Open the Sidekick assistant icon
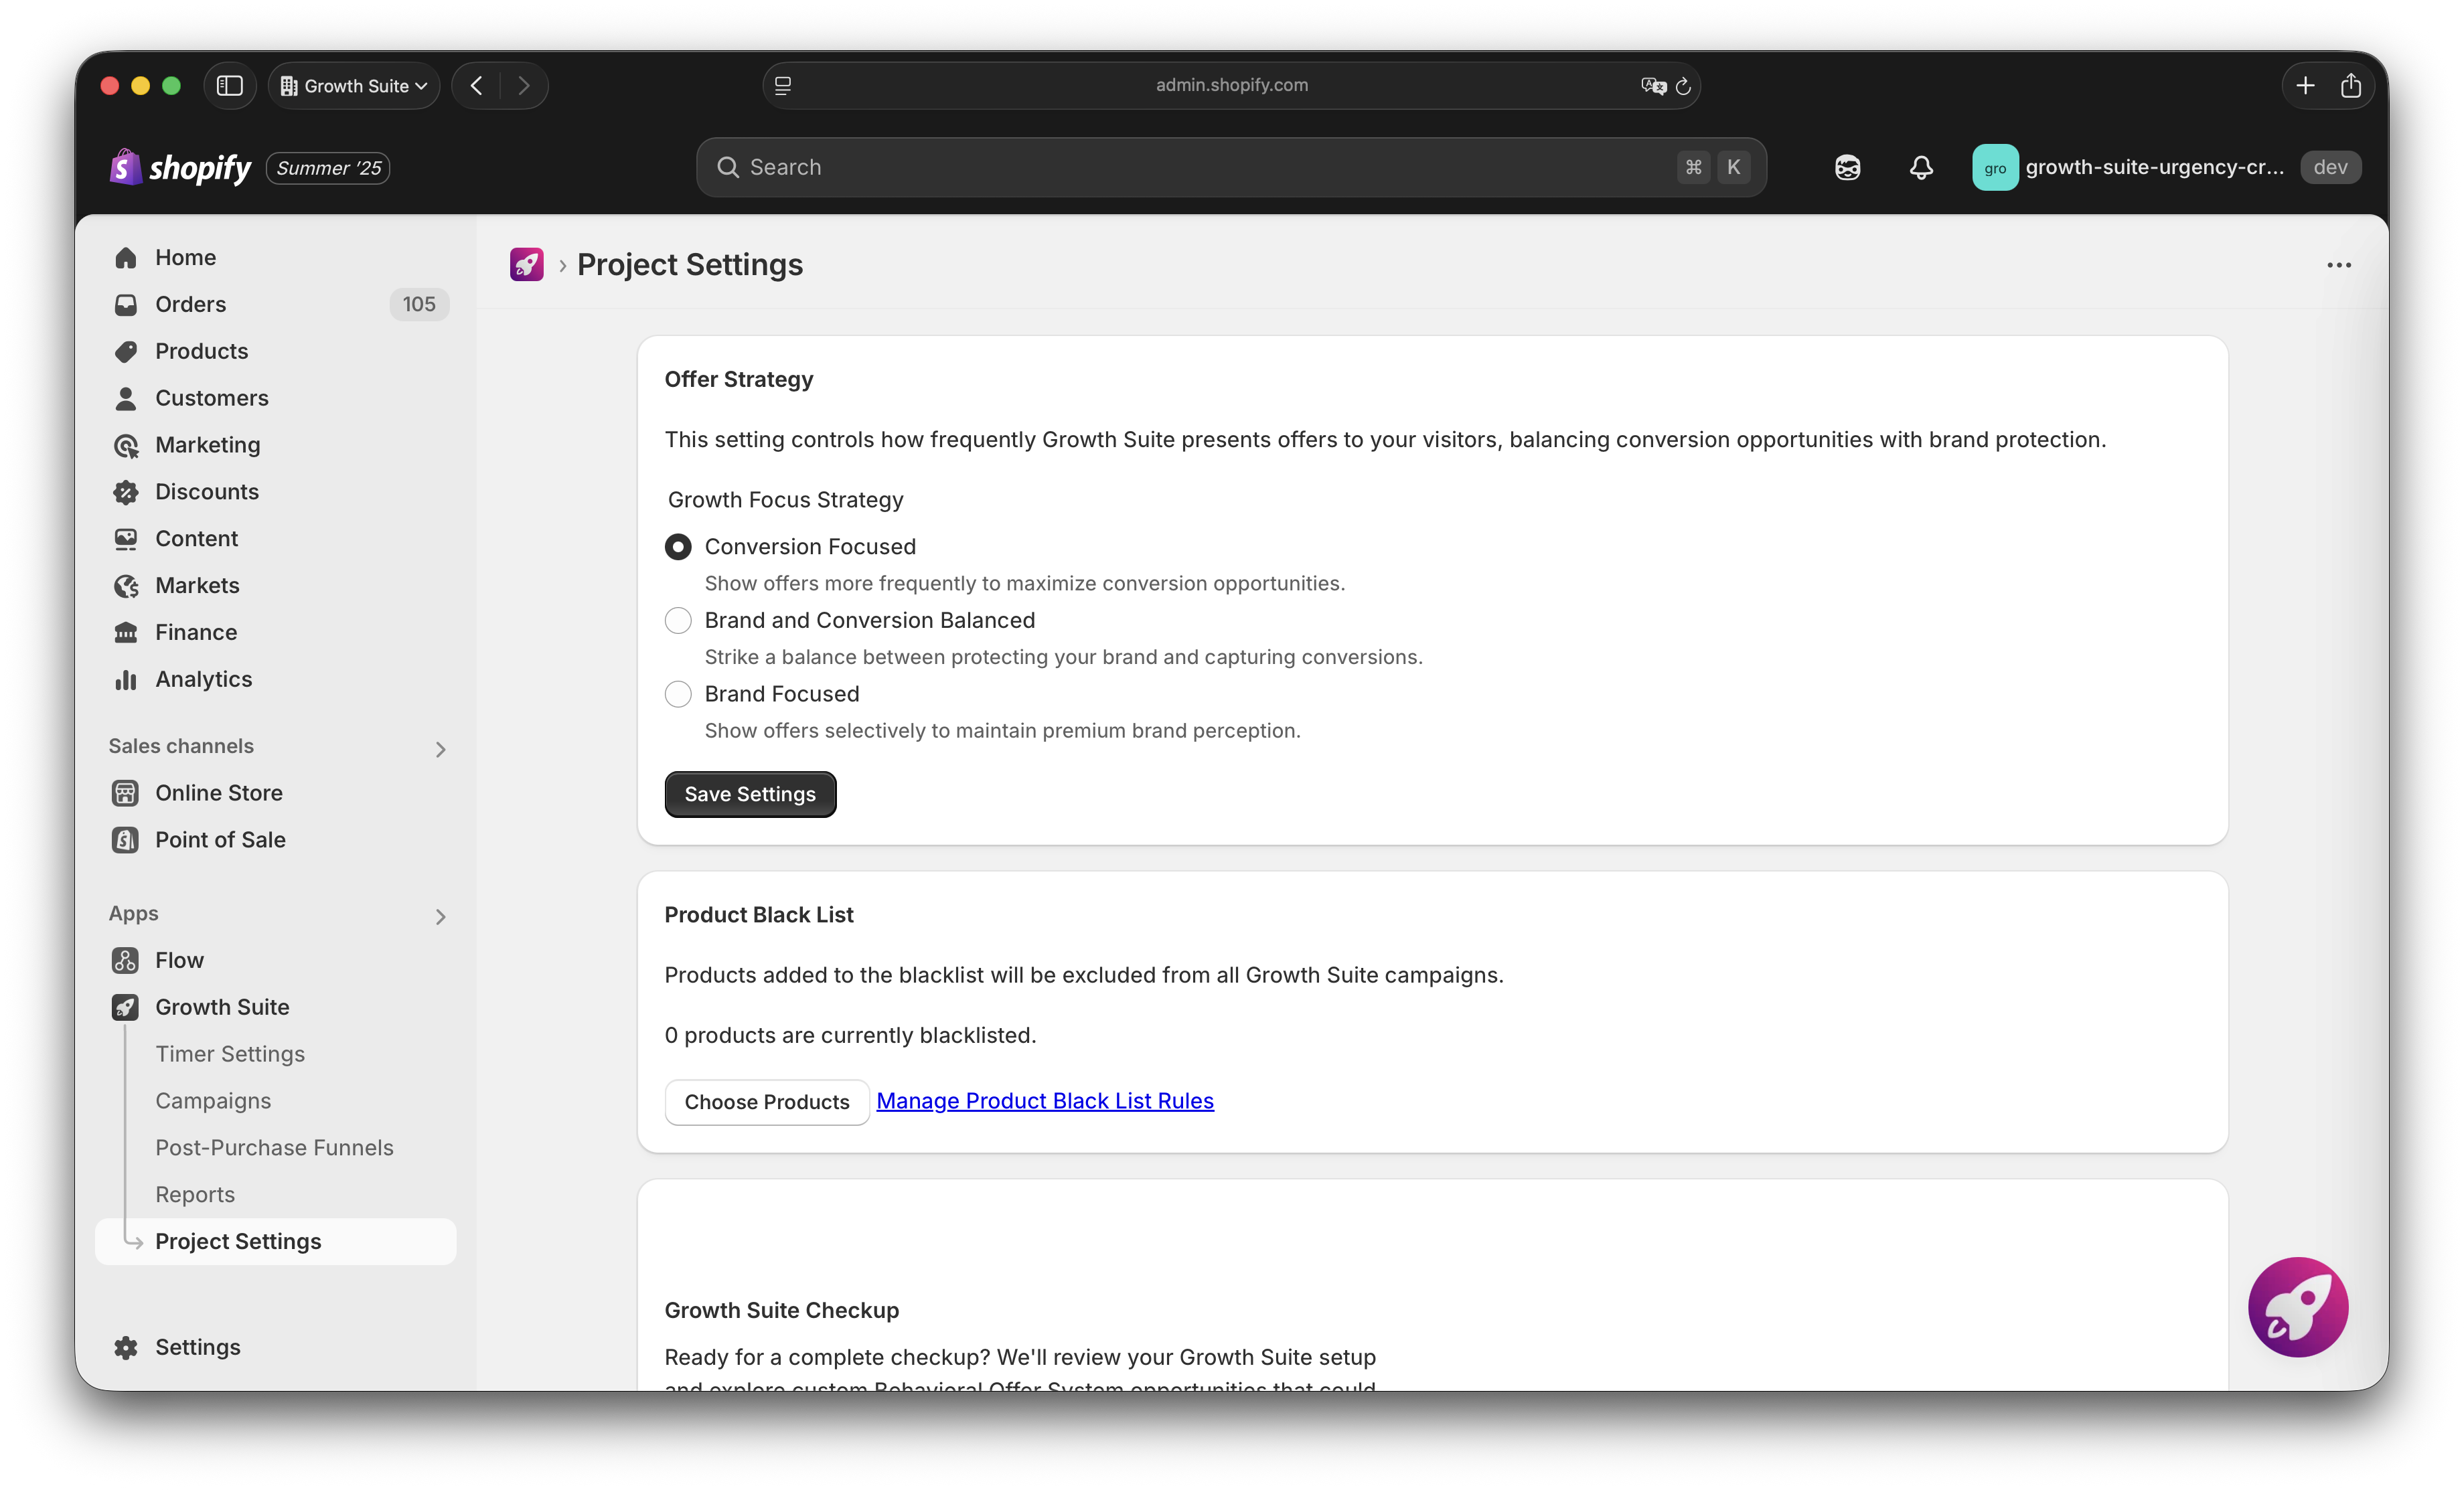The height and width of the screenshot is (1490, 2464). point(1847,167)
